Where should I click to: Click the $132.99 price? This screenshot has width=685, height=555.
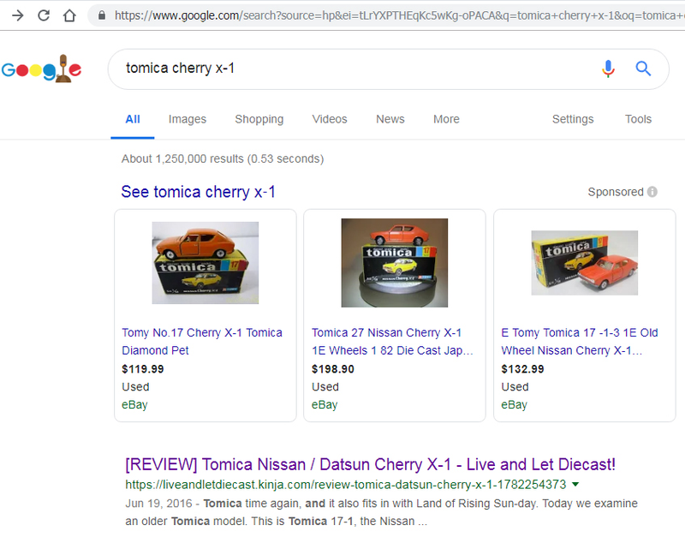522,369
